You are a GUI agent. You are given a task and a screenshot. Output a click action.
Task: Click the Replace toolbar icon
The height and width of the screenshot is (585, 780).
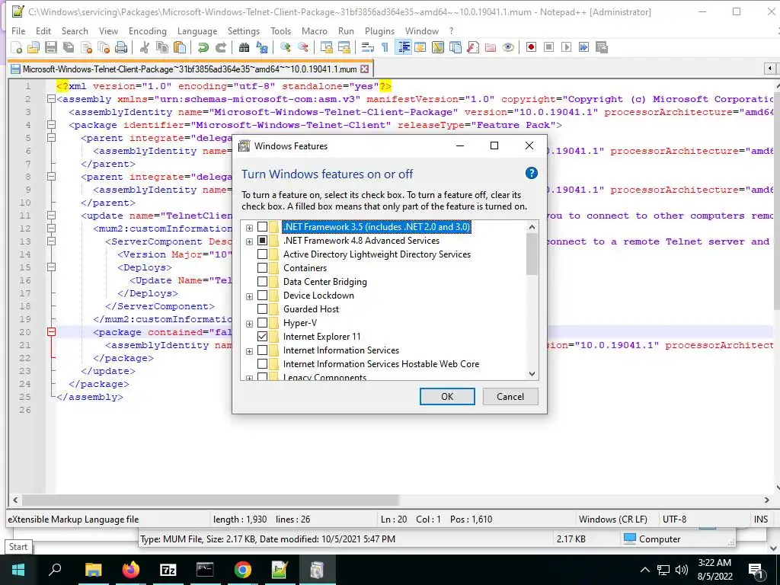coord(262,47)
